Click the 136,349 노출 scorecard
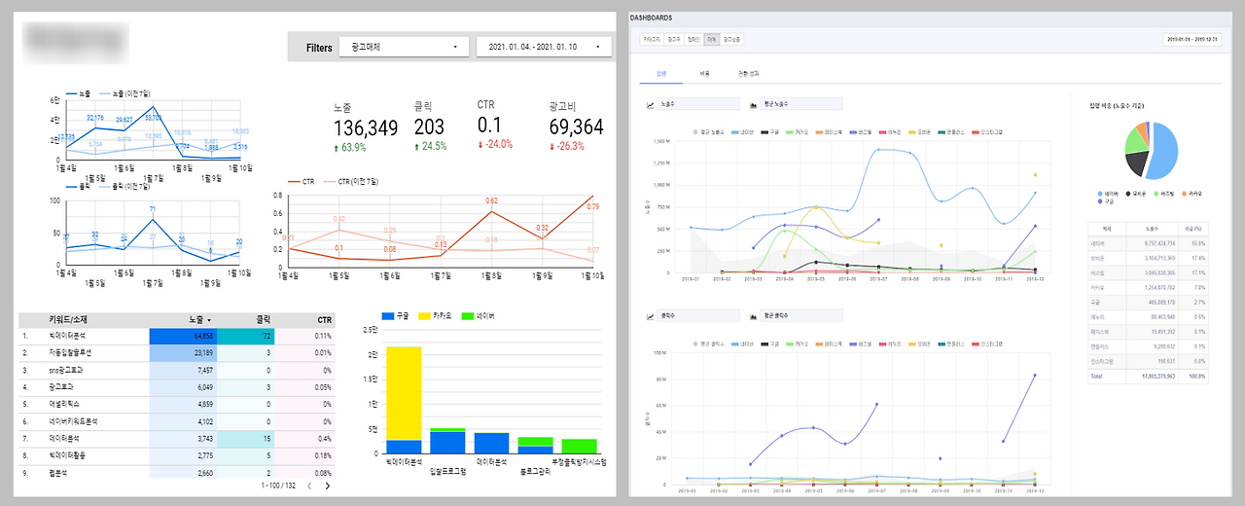1245x506 pixels. click(x=366, y=128)
